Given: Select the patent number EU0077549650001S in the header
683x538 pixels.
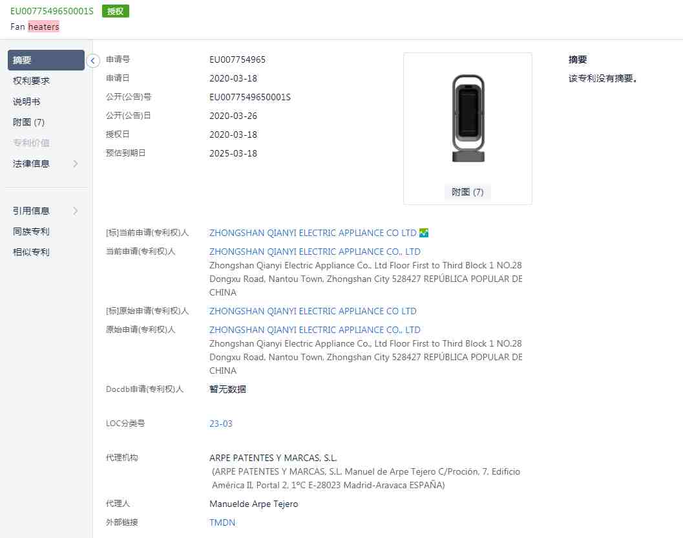Looking at the screenshot, I should [52, 12].
